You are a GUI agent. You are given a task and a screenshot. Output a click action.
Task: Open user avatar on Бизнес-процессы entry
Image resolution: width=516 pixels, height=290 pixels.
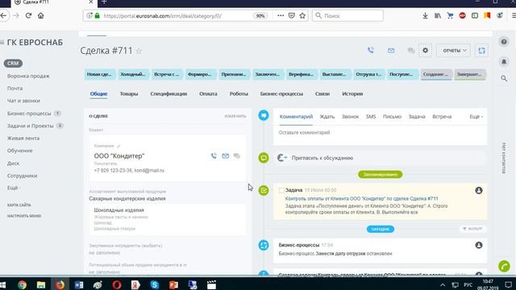479,245
